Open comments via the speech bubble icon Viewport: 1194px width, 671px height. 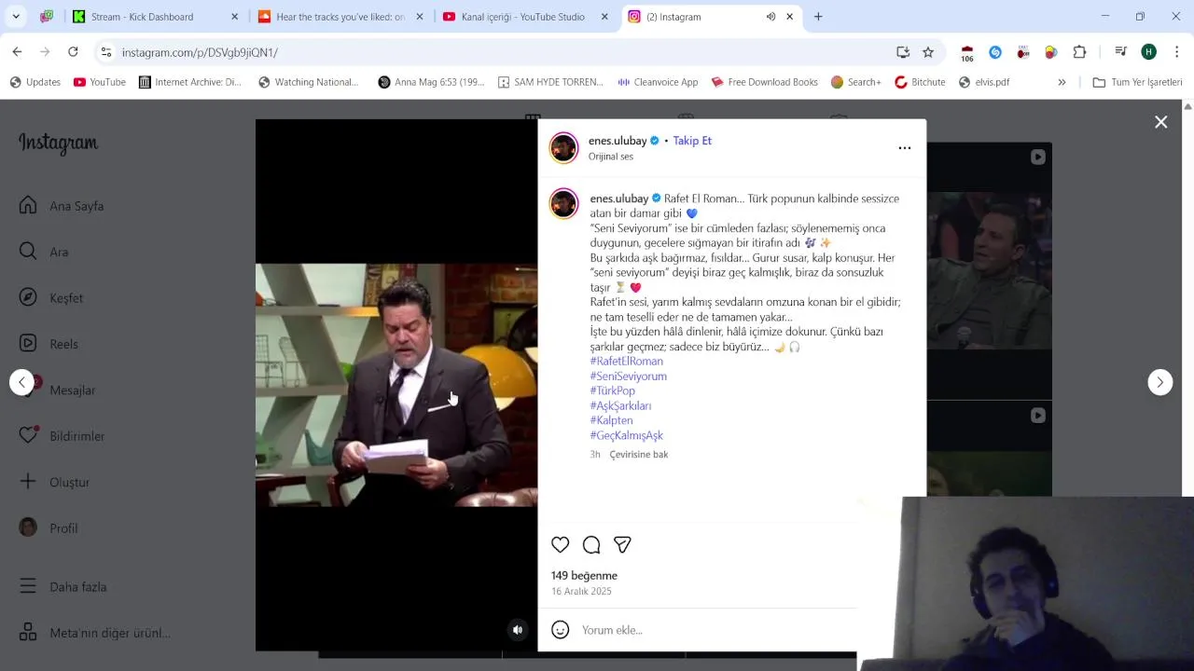591,545
